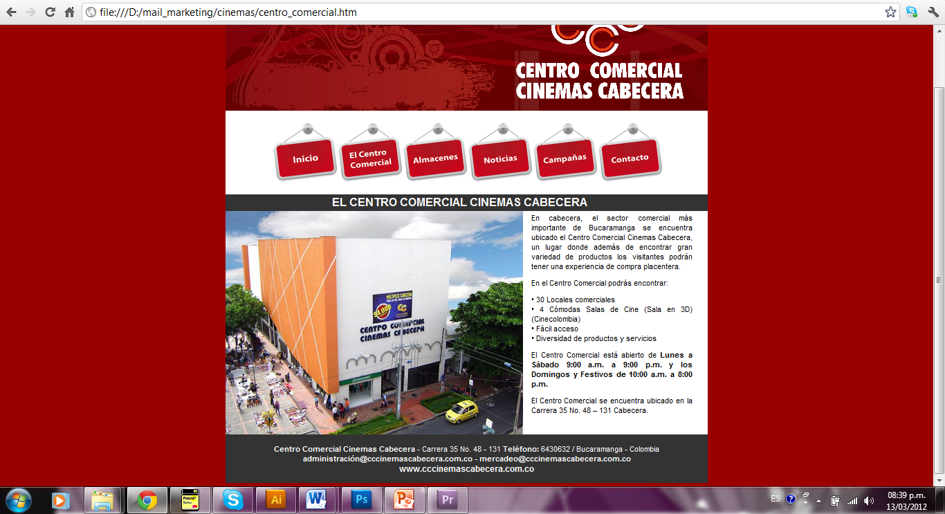Open the yellow notes app taskbar icon

pyautogui.click(x=190, y=499)
